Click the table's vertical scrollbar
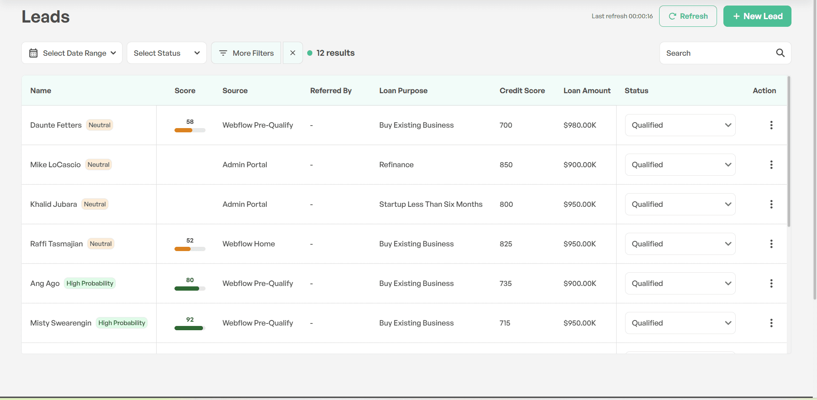The image size is (817, 400). tap(789, 151)
